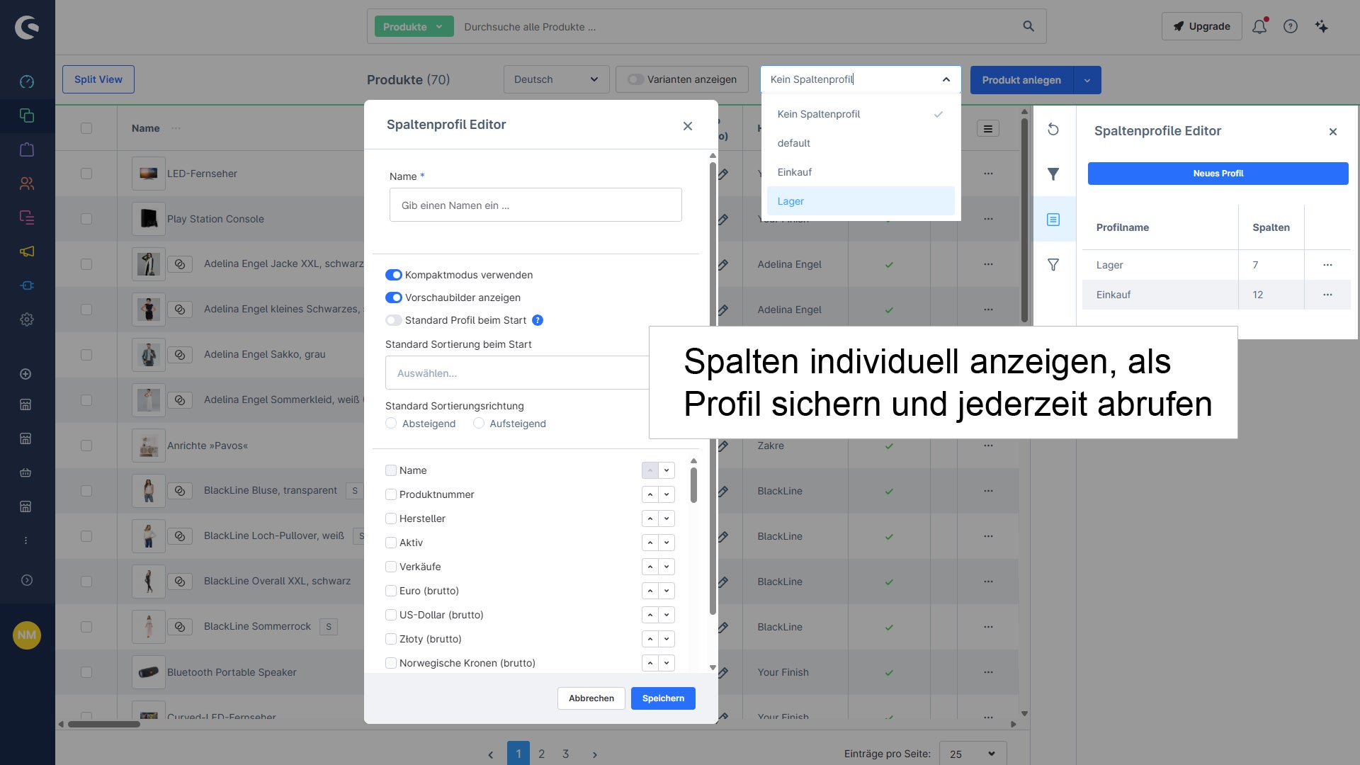Viewport: 1360px width, 765px height.
Task: Open the Catalogues icon in sidebar
Action: [x=27, y=115]
